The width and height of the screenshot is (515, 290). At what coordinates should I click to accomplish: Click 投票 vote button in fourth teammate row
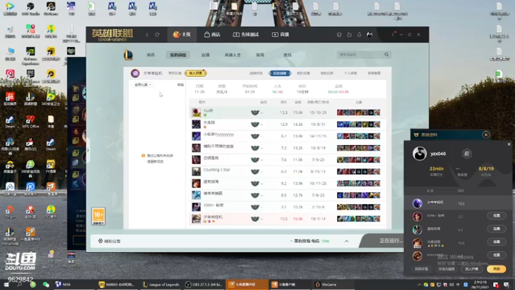tap(496, 242)
